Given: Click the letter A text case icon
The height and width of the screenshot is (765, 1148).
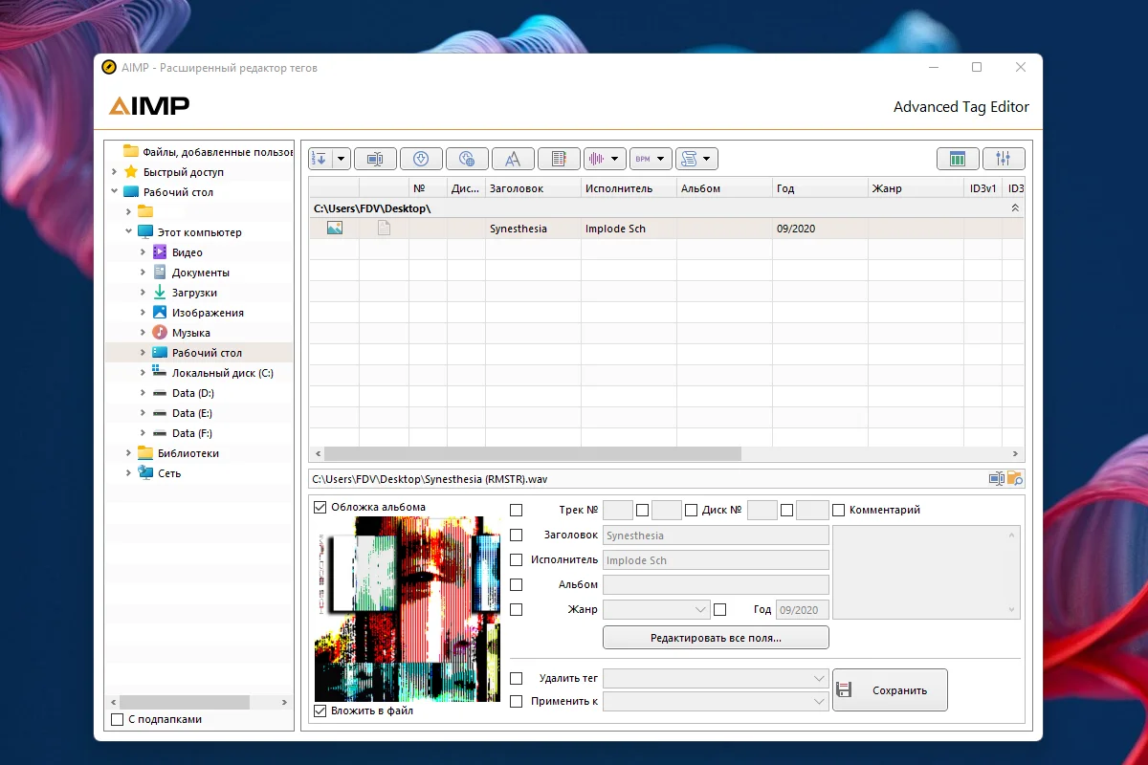Looking at the screenshot, I should coord(513,159).
